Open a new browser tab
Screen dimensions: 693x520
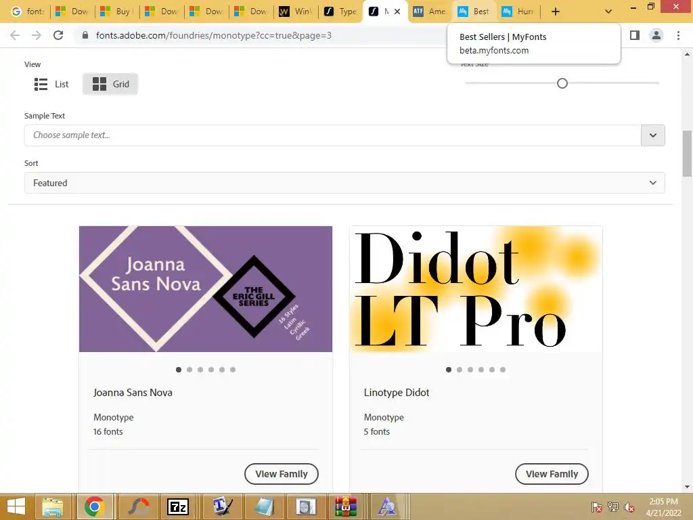556,12
